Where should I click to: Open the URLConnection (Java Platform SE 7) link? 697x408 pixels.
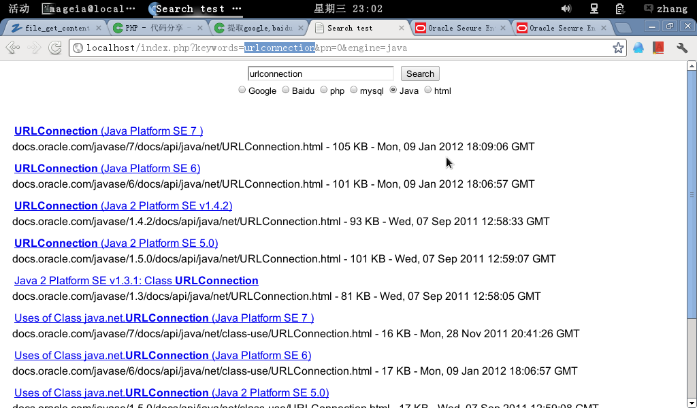(108, 131)
